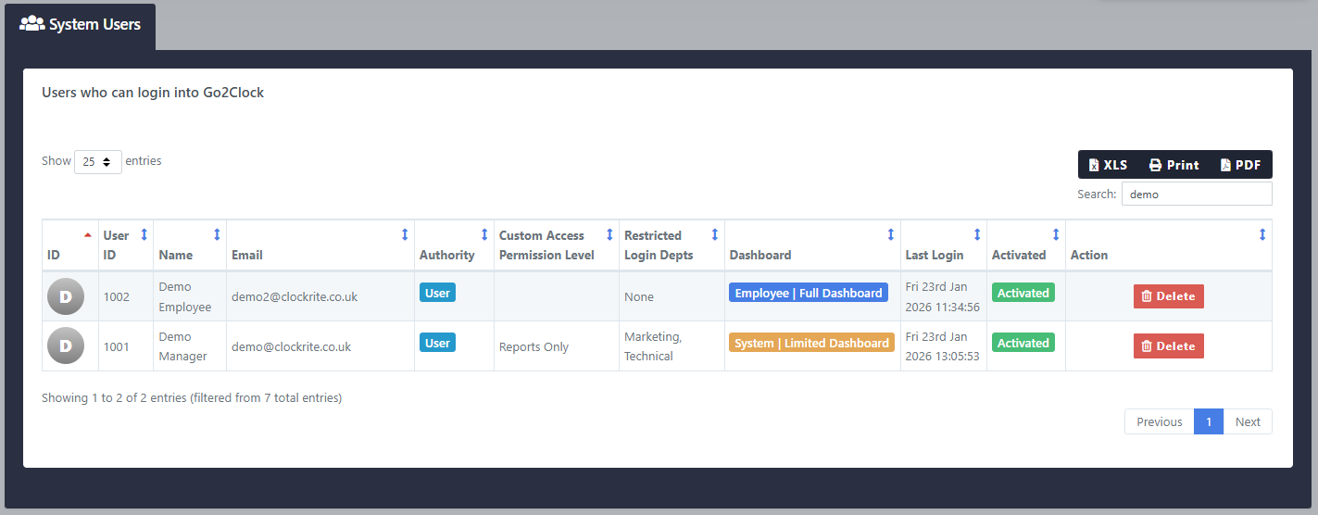Screen dimensions: 1318x515
Task: Focus the Search field containing demo
Action: point(1197,194)
